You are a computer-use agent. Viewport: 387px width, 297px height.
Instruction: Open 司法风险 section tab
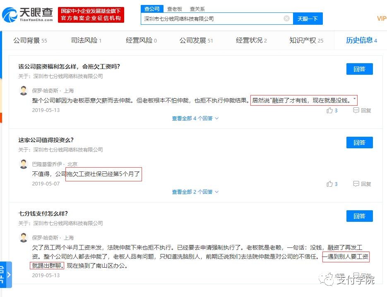coord(86,40)
